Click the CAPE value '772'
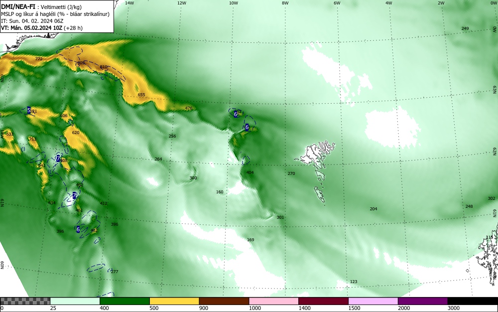This screenshot has width=498, height=312. (x=39, y=59)
